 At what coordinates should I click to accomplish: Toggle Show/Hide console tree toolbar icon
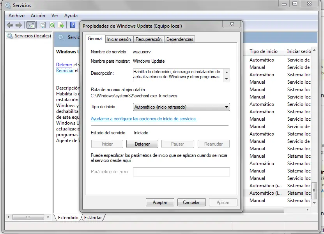point(31,25)
